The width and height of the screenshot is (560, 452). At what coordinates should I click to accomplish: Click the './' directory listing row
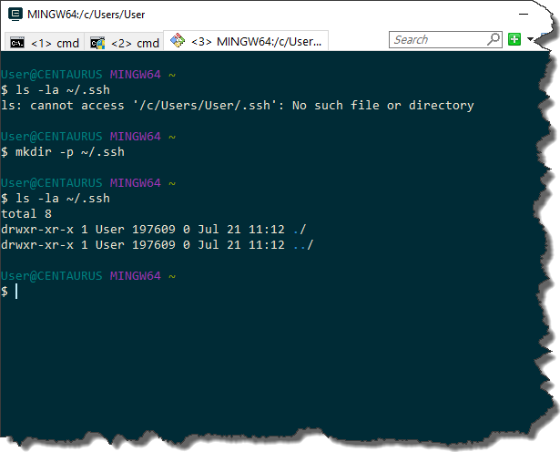(154, 230)
